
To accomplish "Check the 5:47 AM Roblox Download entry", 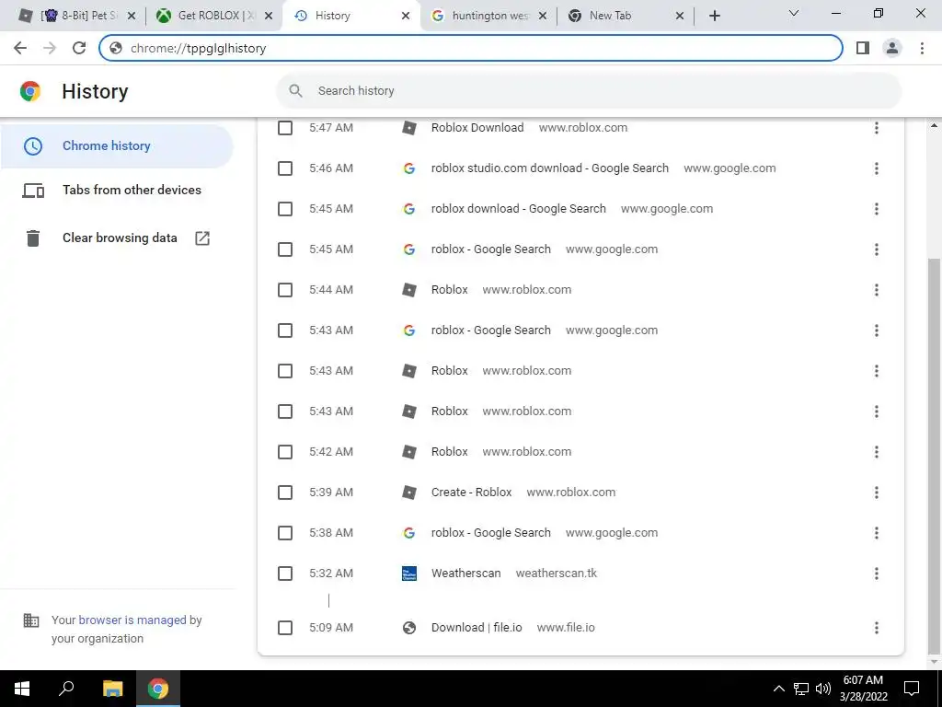I will 285,128.
